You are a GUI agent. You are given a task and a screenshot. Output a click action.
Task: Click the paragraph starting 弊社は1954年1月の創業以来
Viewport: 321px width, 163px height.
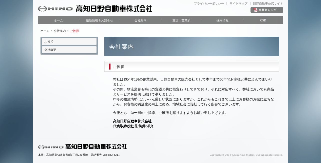click(193, 92)
